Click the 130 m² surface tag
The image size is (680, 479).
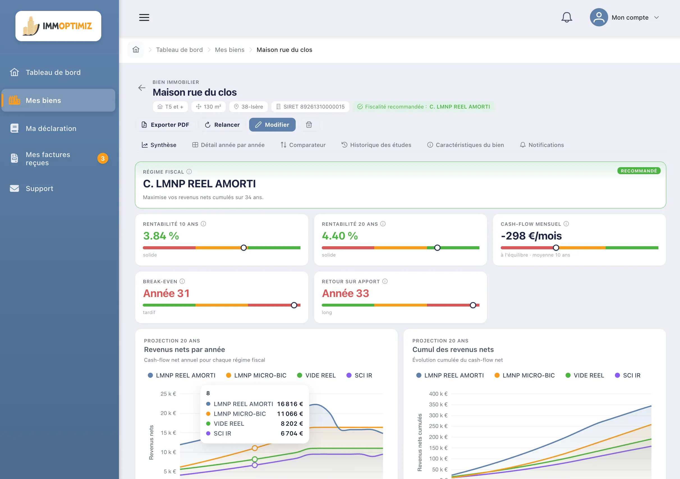(x=208, y=107)
